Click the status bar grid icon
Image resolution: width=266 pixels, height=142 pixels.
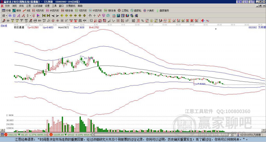(2, 135)
